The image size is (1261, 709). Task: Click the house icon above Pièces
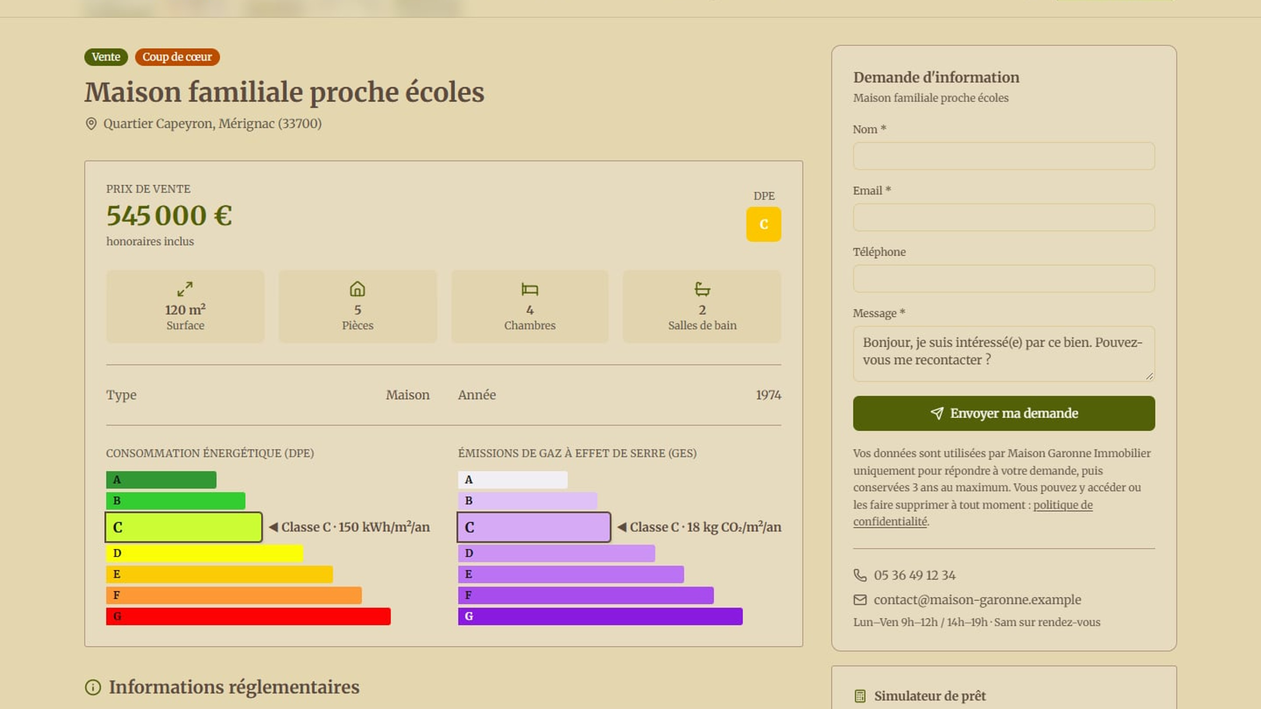pyautogui.click(x=358, y=289)
